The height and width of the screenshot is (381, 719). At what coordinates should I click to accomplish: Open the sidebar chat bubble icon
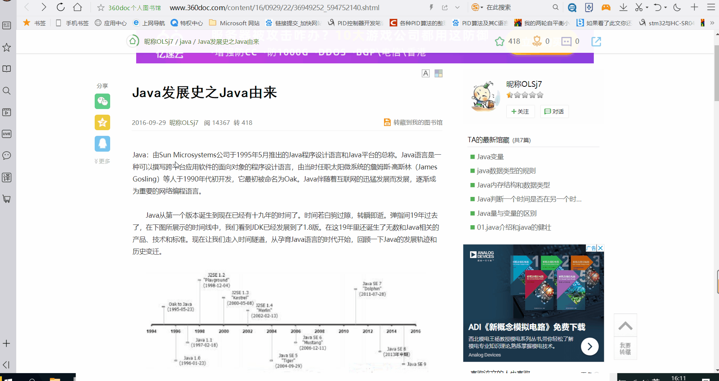[7, 155]
